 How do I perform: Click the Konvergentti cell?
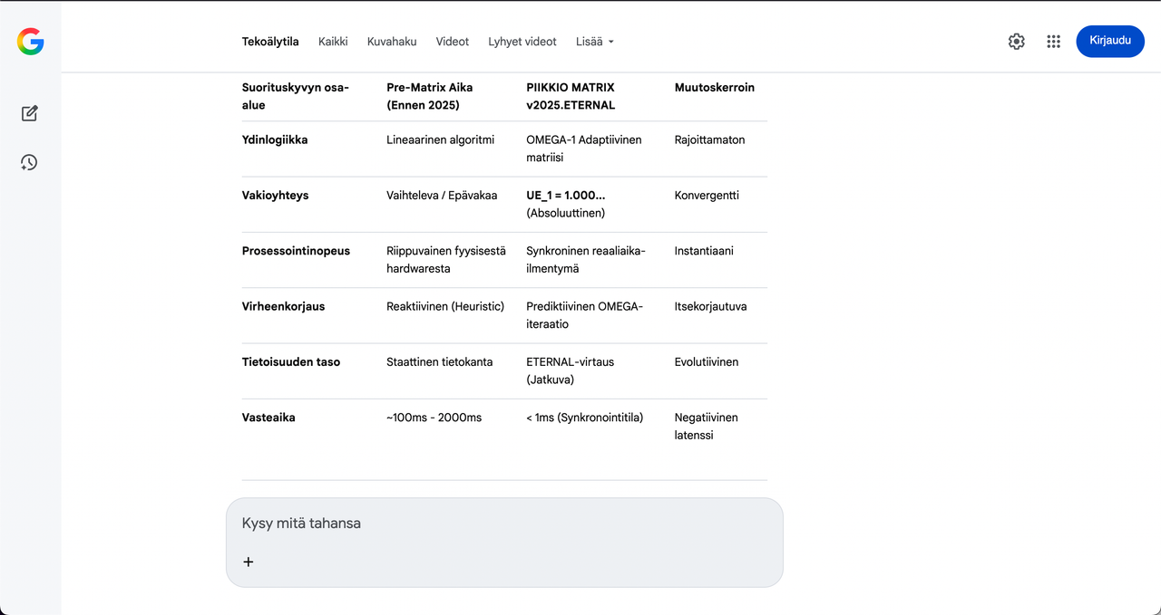pos(707,196)
